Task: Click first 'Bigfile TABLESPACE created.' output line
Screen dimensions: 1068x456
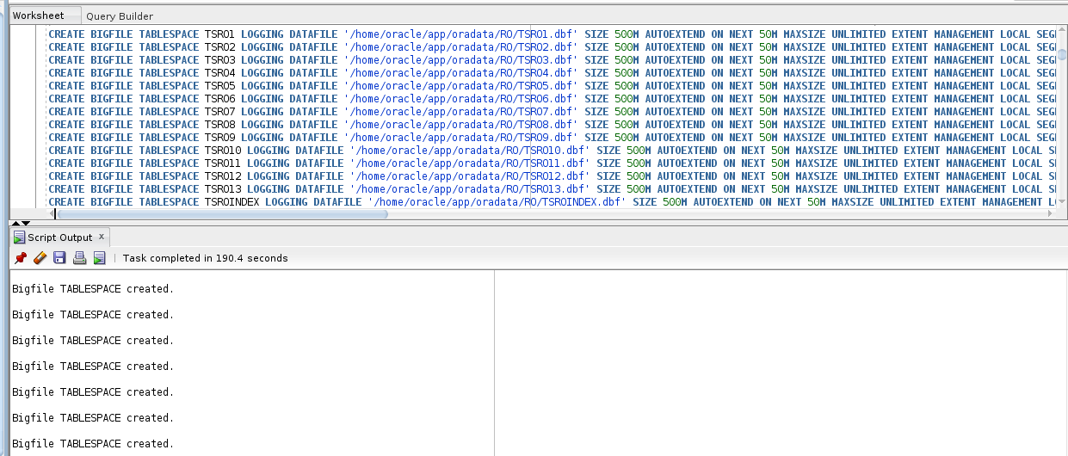Action: [93, 289]
